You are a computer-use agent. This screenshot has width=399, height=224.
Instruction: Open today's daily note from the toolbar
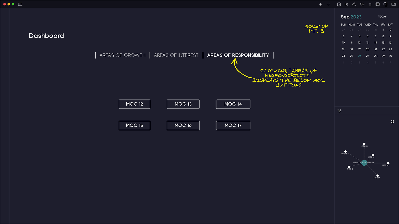click(x=339, y=4)
